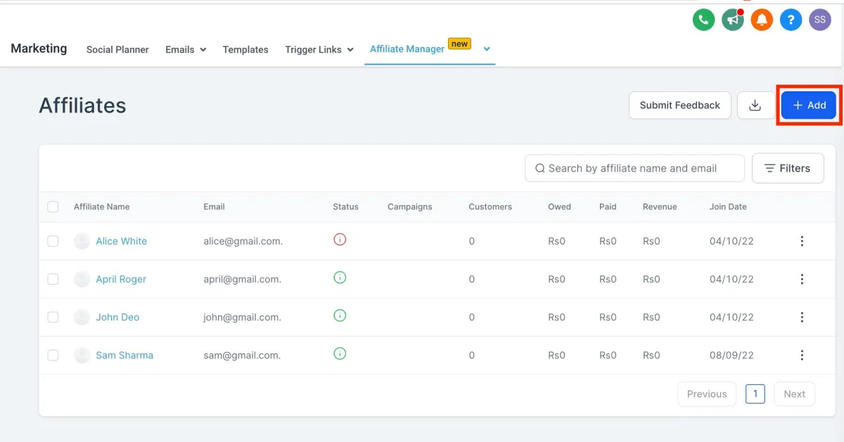Expand the Affiliate Manager chevron

pos(487,48)
